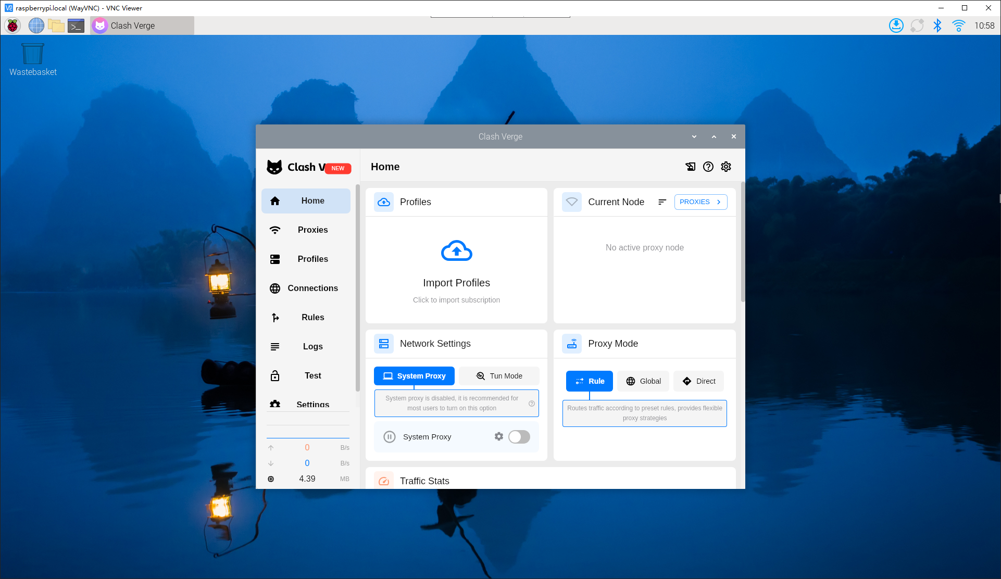Click the main content vertical scrollbar
Screen dimensions: 1001x579
[743, 242]
